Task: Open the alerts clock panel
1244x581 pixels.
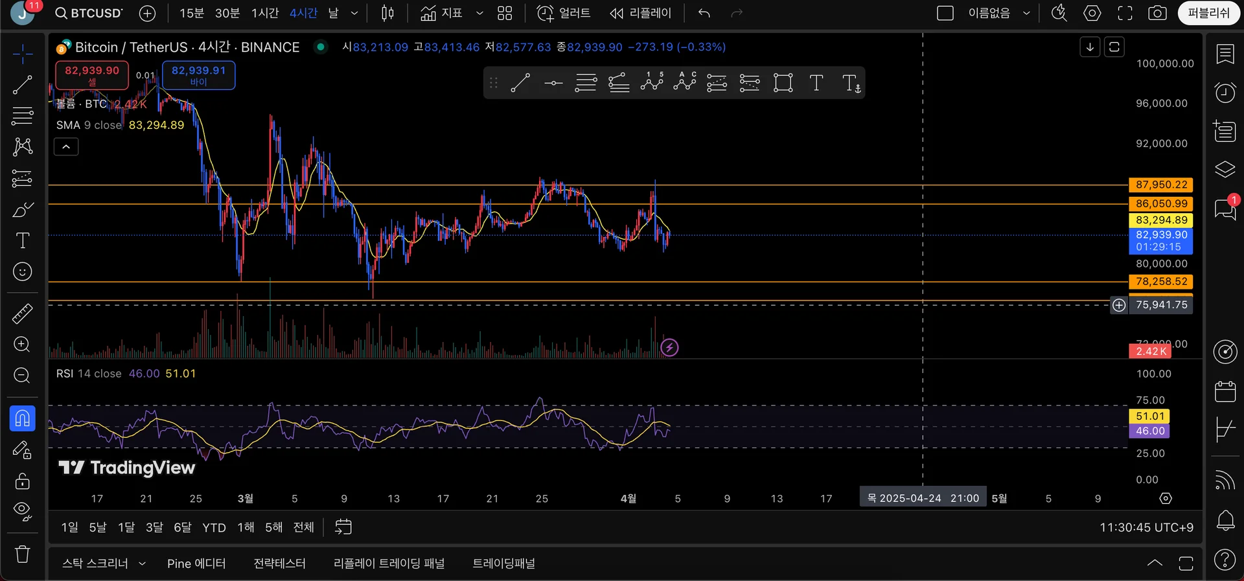Action: [x=1225, y=93]
